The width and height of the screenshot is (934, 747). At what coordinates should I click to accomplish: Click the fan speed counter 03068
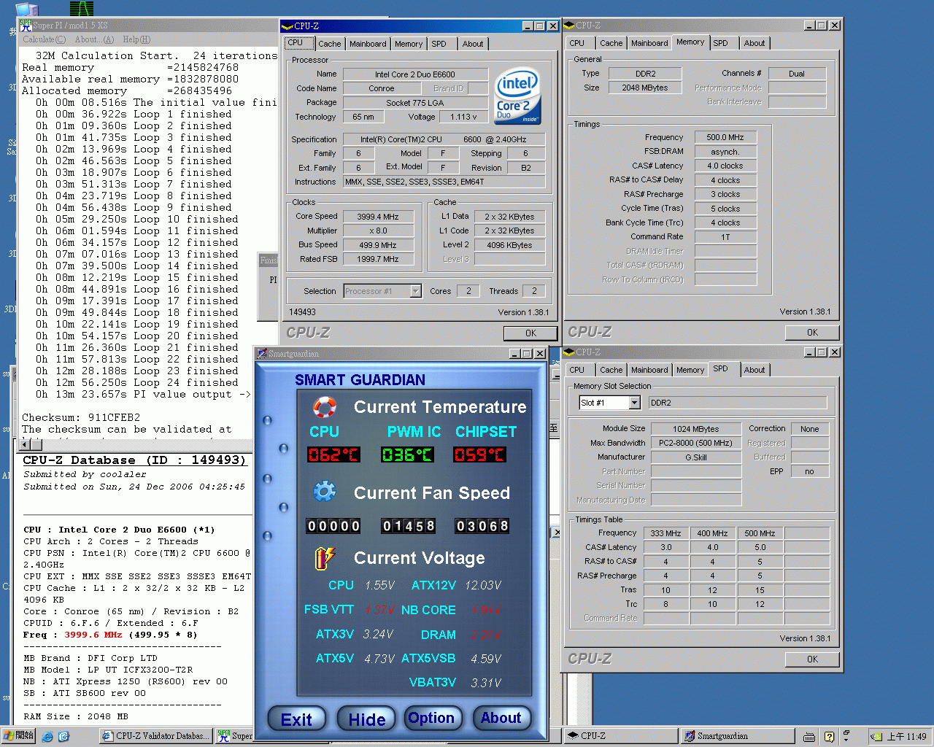click(482, 526)
